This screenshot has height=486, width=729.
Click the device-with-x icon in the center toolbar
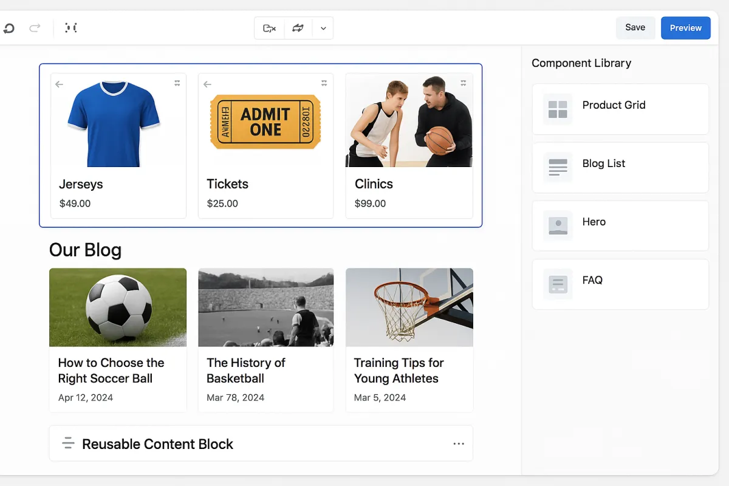pos(269,28)
